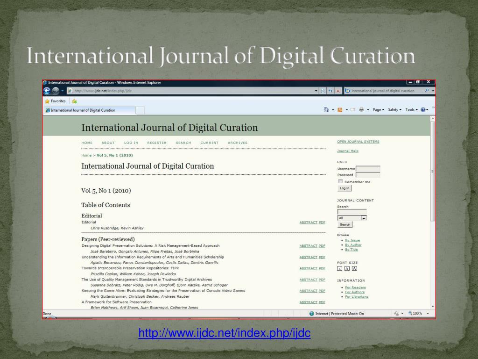Expand the Home button dropdown arrow
This screenshot has height=359, width=478.
[333, 110]
